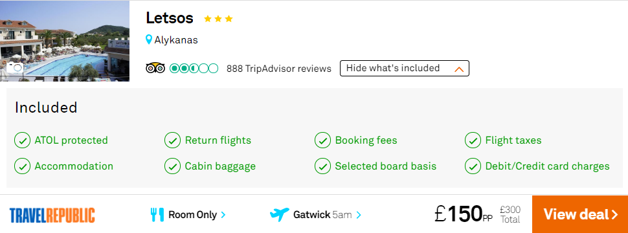Click the TripAdvisor rating circles
Viewport: 628px width, 233px height.
pyautogui.click(x=194, y=69)
